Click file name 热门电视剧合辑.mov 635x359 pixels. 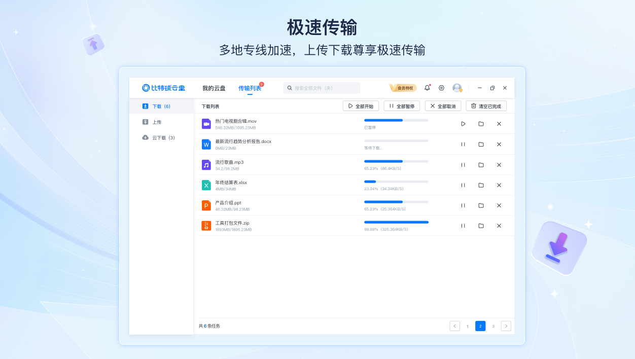point(236,121)
